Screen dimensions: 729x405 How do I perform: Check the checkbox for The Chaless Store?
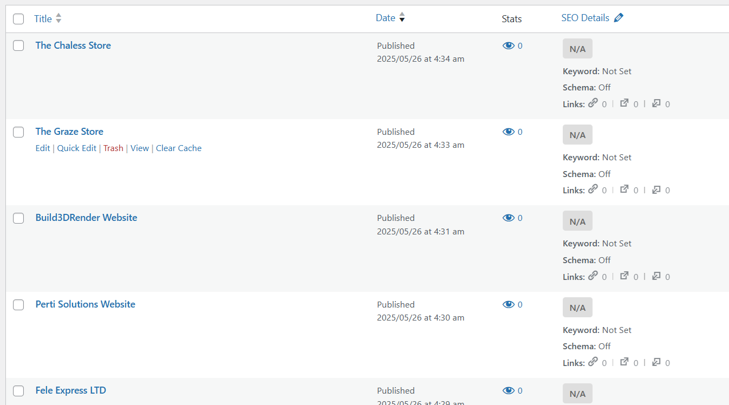(x=18, y=45)
